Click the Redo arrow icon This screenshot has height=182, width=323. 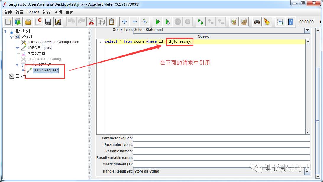click(81, 21)
